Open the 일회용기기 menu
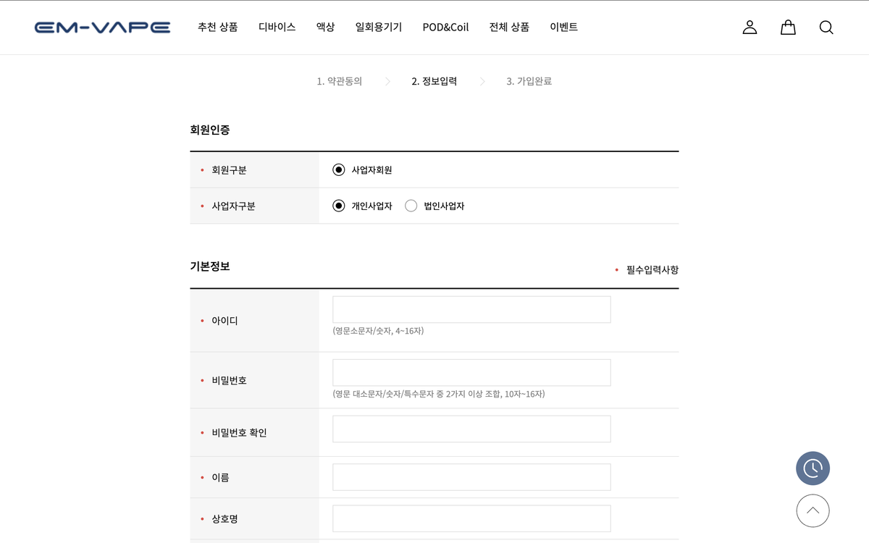Screen dimensions: 869x543 (379, 27)
